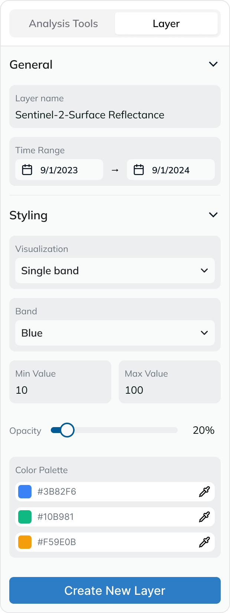Click the green #10B981 color swatch

tap(25, 517)
